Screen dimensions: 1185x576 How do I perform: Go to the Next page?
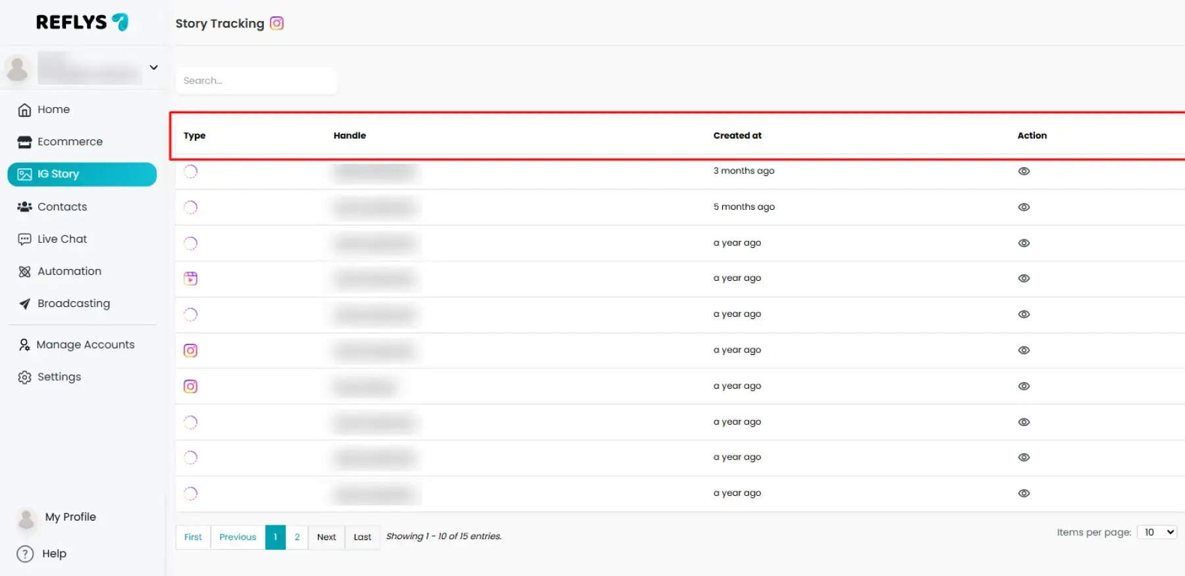pos(326,537)
